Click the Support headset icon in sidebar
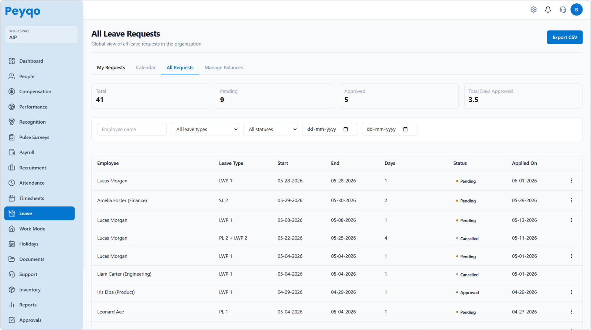Viewport: 591px width, 330px height. 12,274
